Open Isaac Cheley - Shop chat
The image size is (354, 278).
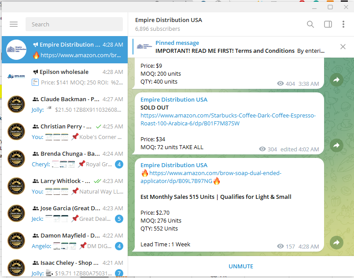tap(65, 266)
